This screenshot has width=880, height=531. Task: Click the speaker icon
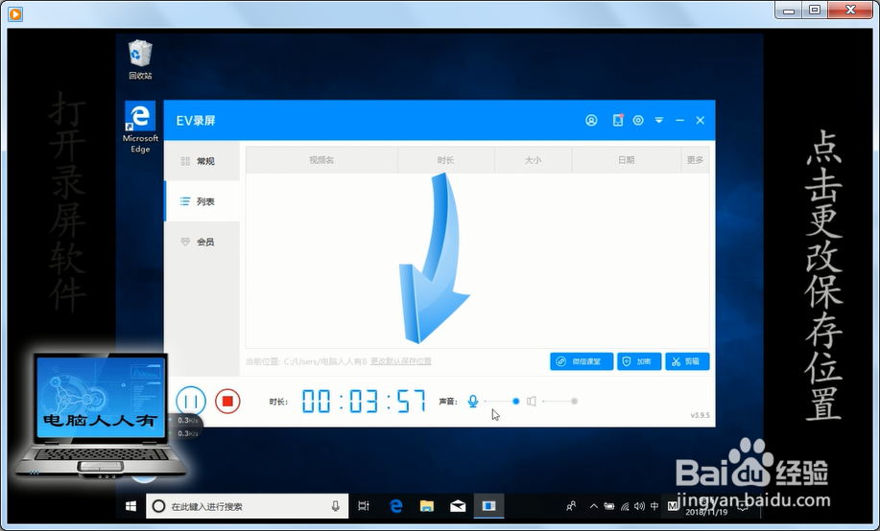pyautogui.click(x=532, y=402)
